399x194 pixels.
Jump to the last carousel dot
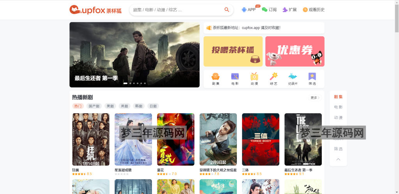click(x=145, y=84)
